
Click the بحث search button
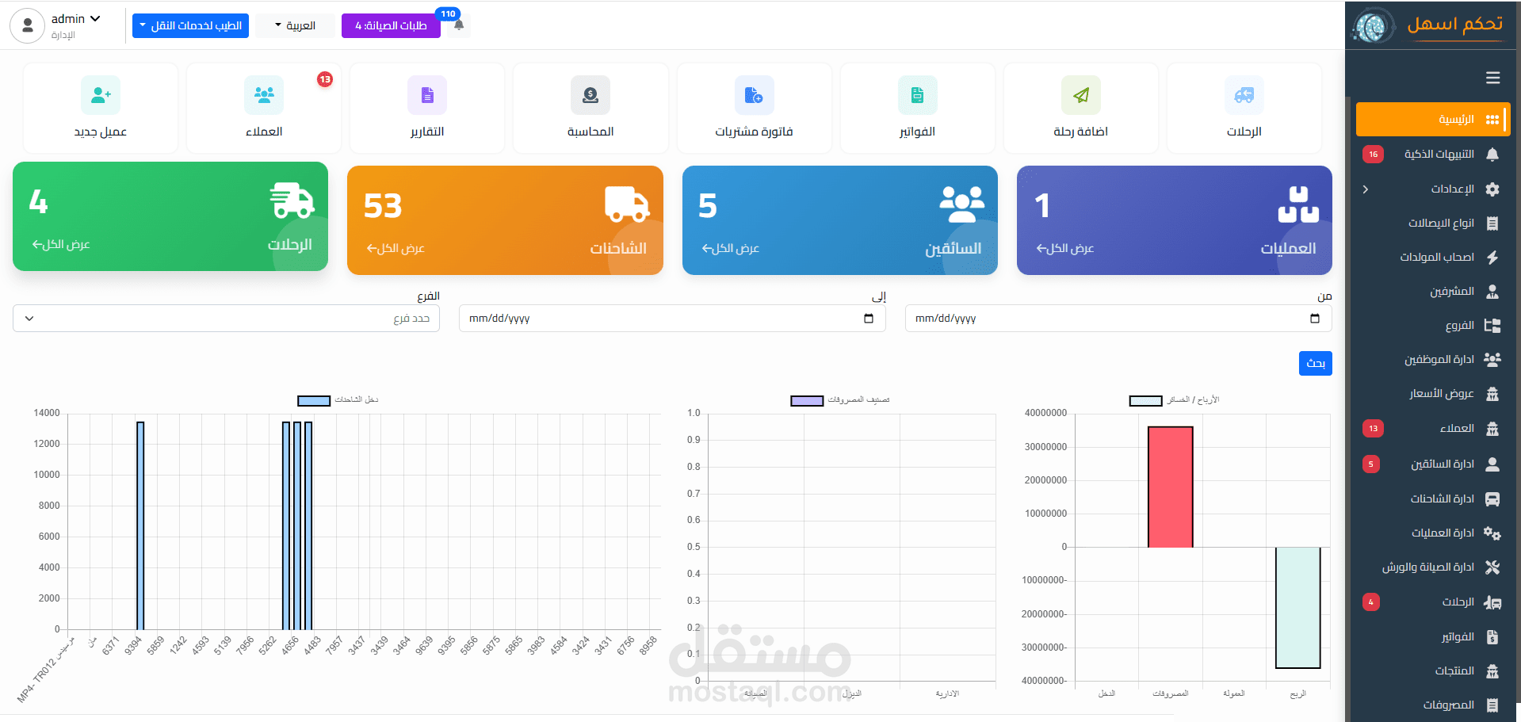tap(1315, 363)
